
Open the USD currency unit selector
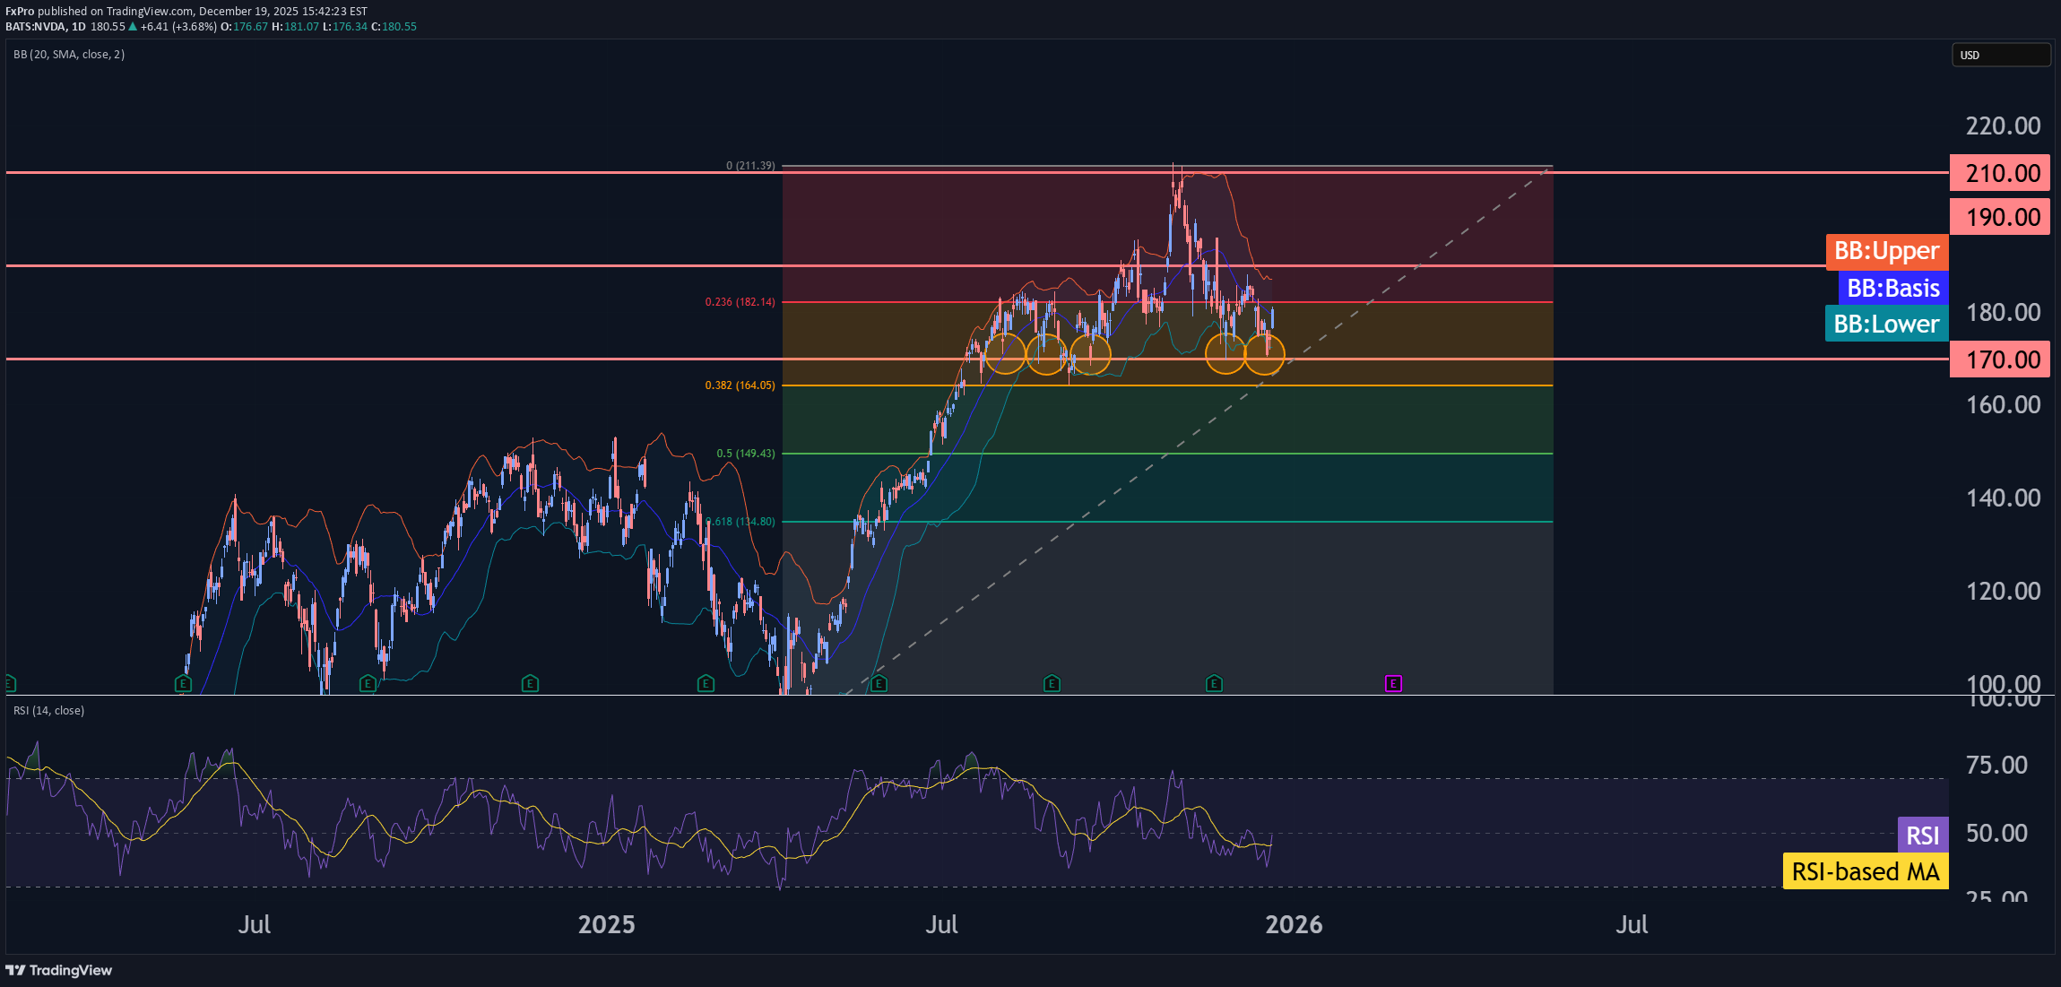coord(2000,55)
